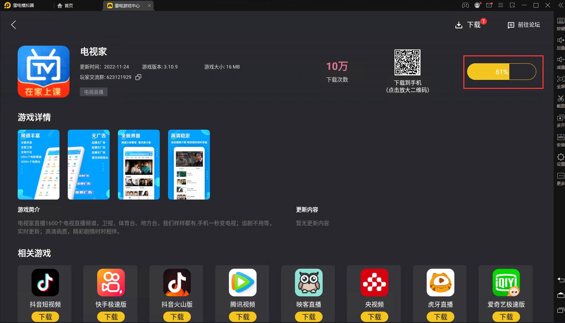Open the 全新界面 screenshot thumbnail
The image size is (565, 323).
click(x=139, y=165)
